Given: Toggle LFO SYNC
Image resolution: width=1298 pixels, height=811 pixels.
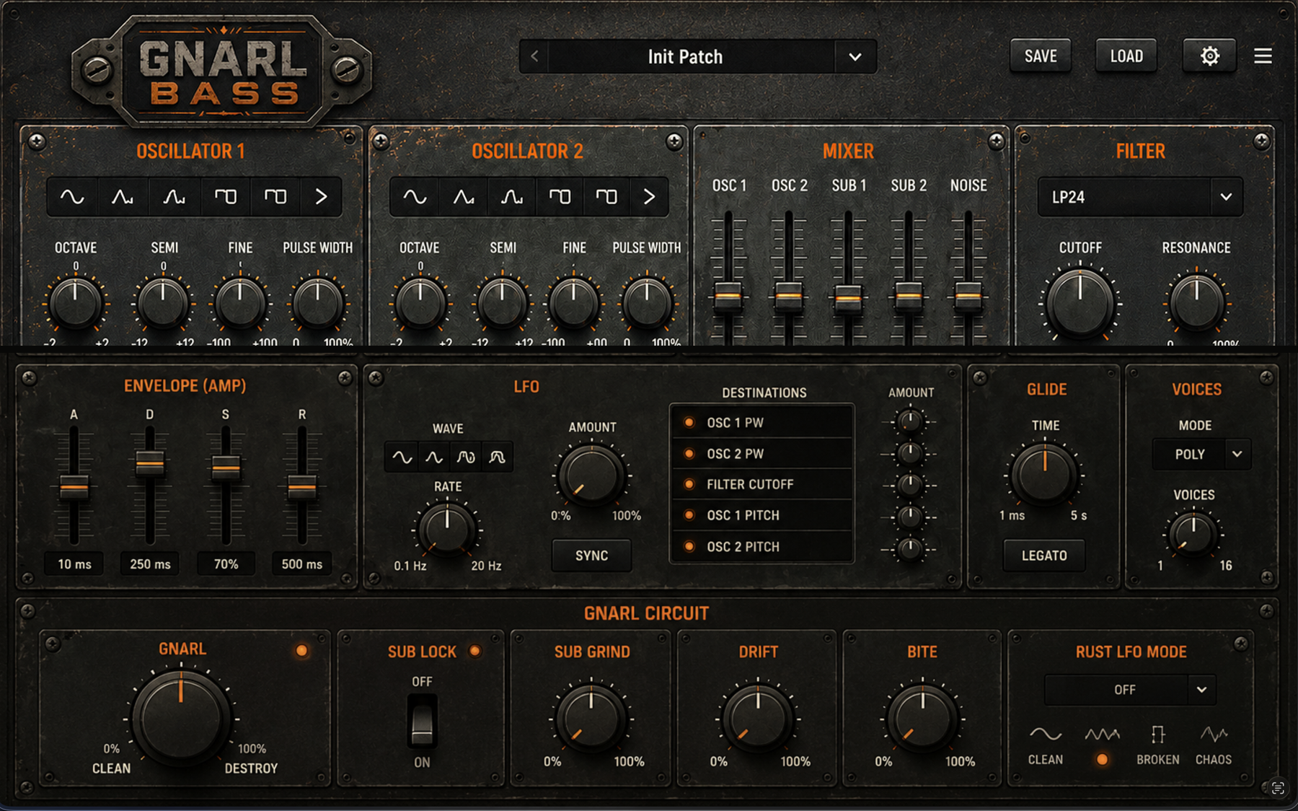Looking at the screenshot, I should click(x=591, y=556).
